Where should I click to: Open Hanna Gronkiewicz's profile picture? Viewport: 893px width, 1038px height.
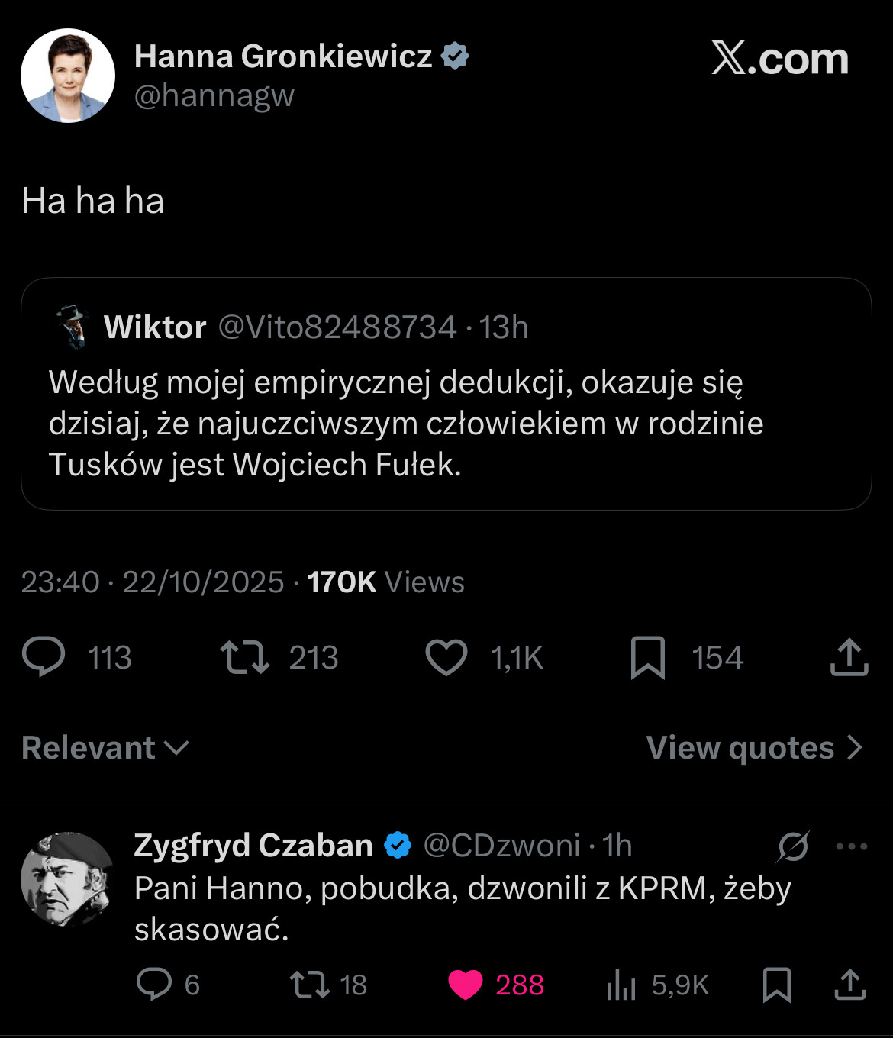(x=68, y=76)
